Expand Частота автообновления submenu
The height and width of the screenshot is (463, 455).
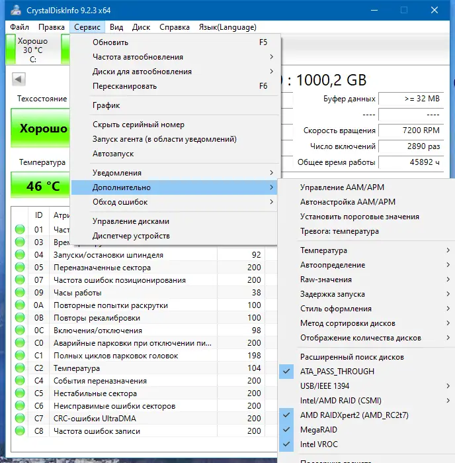tap(174, 57)
